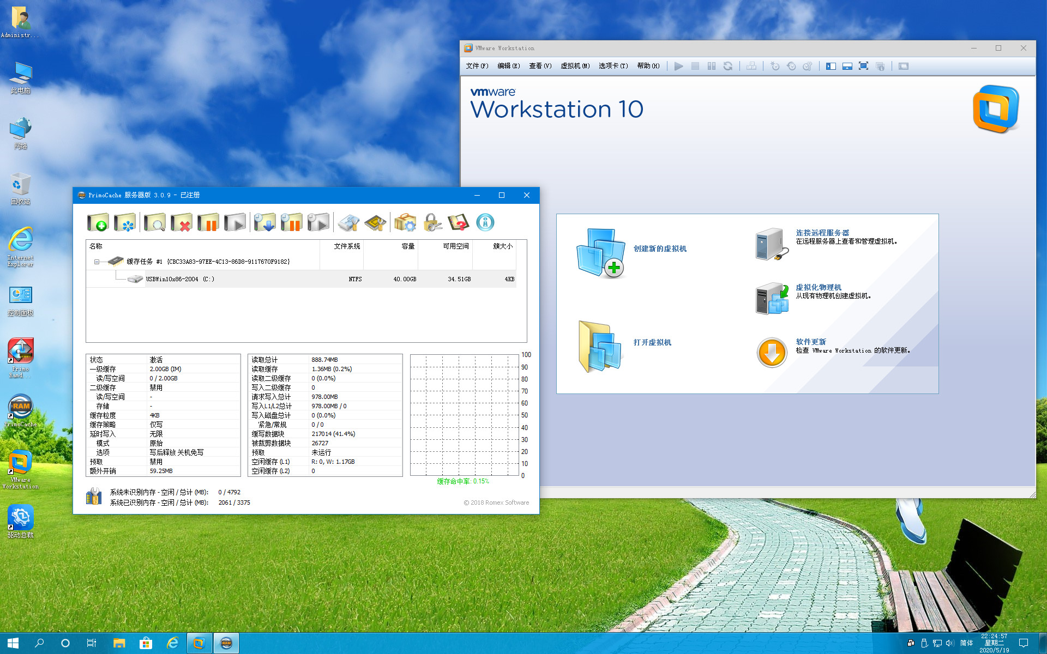The image size is (1047, 654).
Task: Click the open virtual machine folder icon
Action: [x=600, y=347]
